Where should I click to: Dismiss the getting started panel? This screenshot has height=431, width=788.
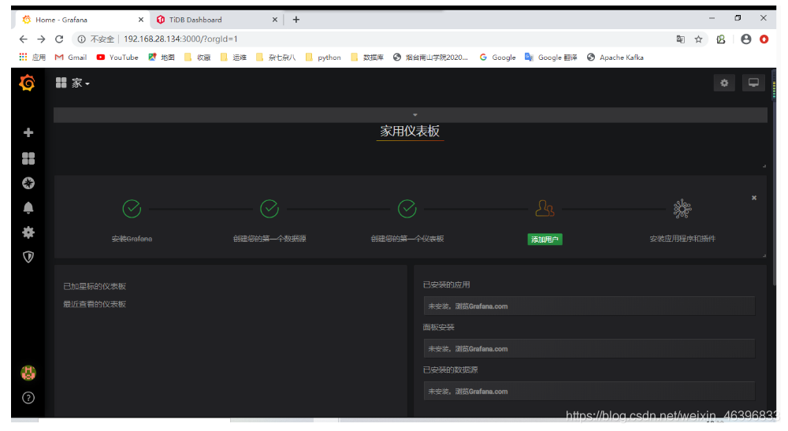click(754, 198)
